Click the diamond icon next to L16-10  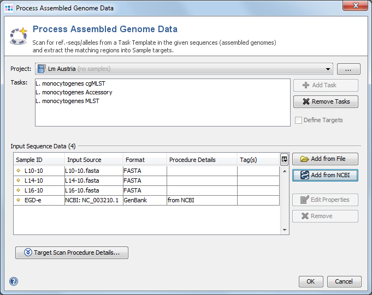[19, 190]
